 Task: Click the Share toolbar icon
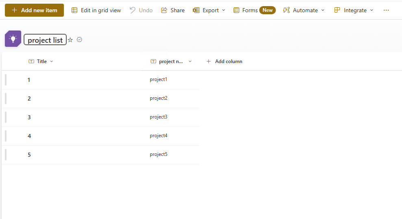pyautogui.click(x=164, y=10)
